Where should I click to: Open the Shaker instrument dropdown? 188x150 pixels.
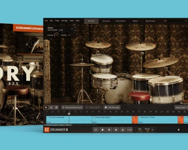pos(60,29)
